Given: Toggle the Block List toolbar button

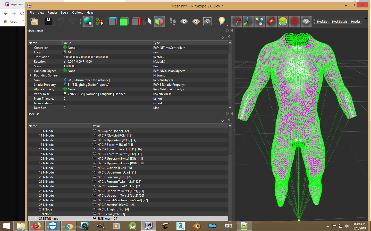Looking at the screenshot, I should click(x=323, y=22).
